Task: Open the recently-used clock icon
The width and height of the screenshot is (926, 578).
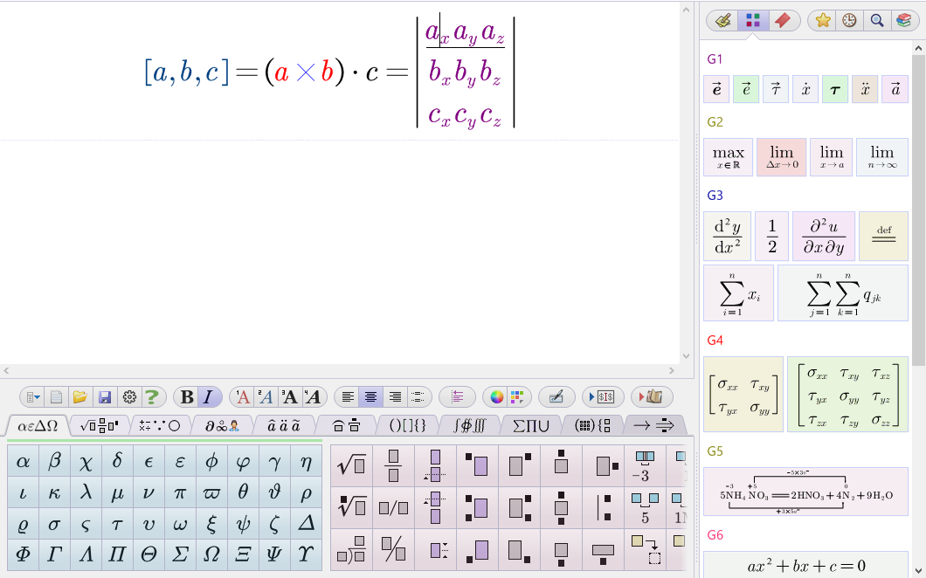Action: pos(849,19)
